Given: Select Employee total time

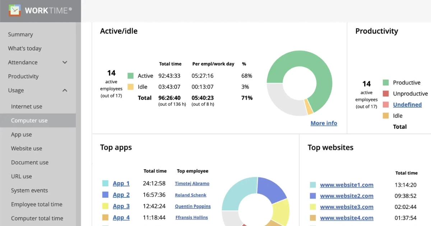Looking at the screenshot, I should (37, 204).
